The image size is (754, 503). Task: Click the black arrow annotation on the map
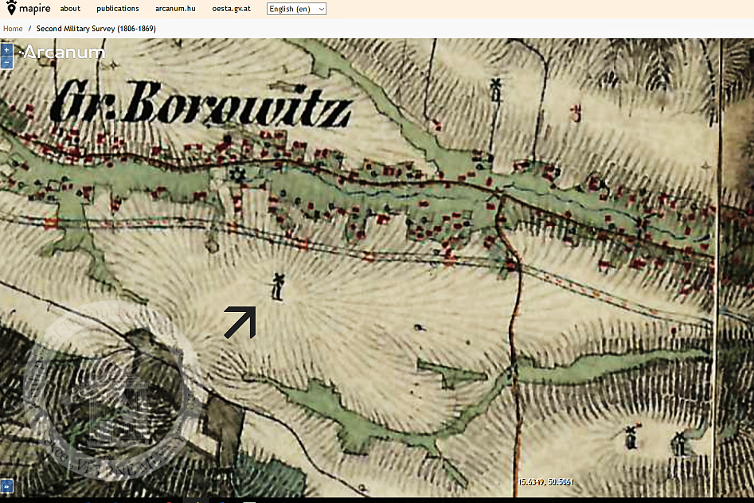240,322
